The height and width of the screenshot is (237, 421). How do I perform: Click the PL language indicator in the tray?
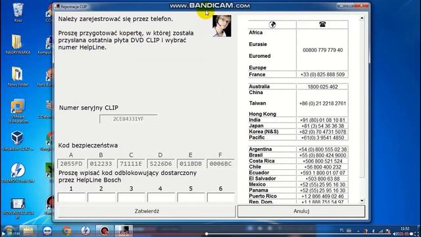pyautogui.click(x=341, y=230)
